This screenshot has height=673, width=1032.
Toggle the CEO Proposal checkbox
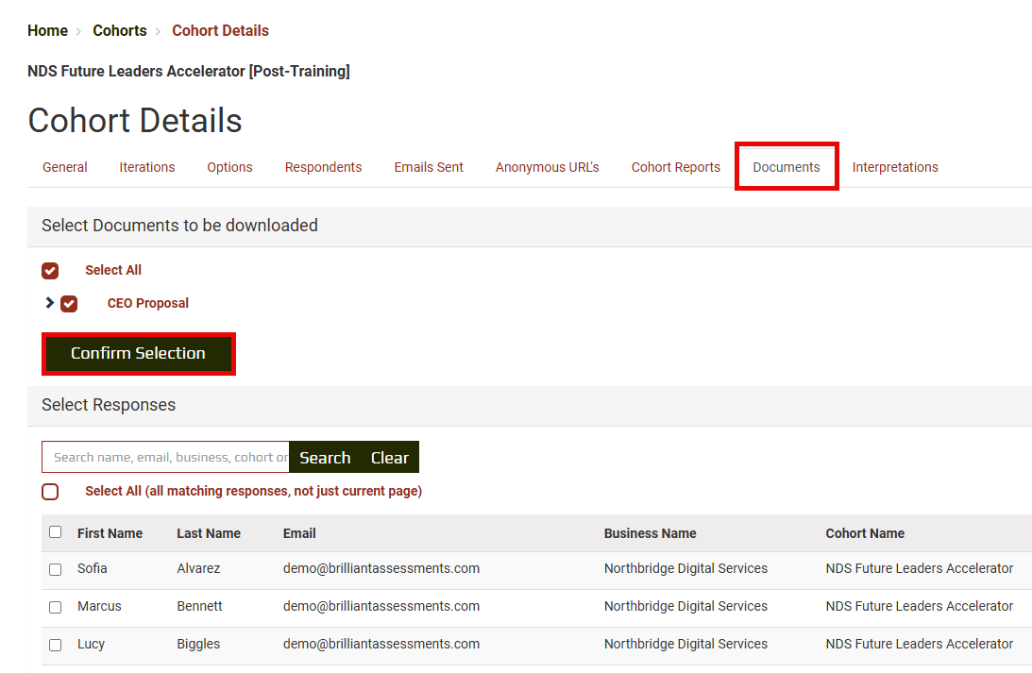pos(69,304)
